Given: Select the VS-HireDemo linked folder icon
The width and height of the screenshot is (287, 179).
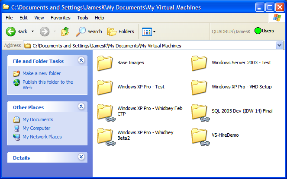Looking at the screenshot, I should [x=200, y=137].
